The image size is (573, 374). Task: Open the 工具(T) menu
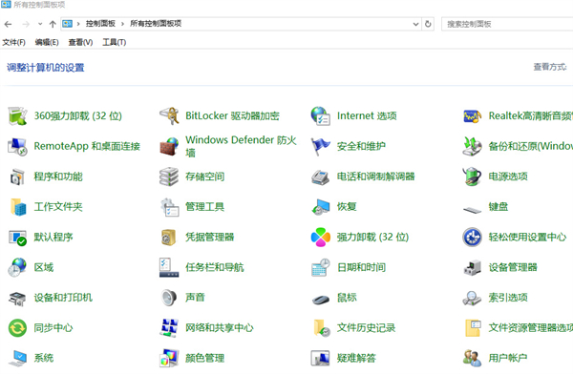click(x=114, y=42)
